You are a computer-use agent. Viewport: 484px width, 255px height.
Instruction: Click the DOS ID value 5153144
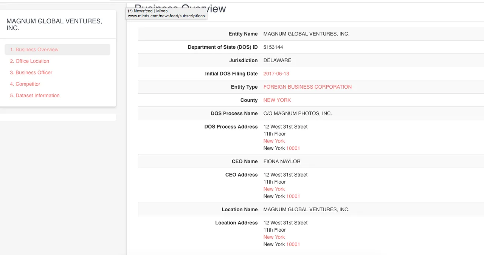[x=273, y=47]
